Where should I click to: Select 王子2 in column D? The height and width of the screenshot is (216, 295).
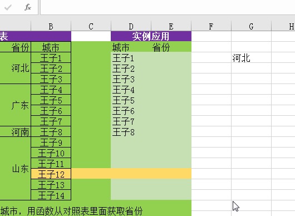coord(131,68)
